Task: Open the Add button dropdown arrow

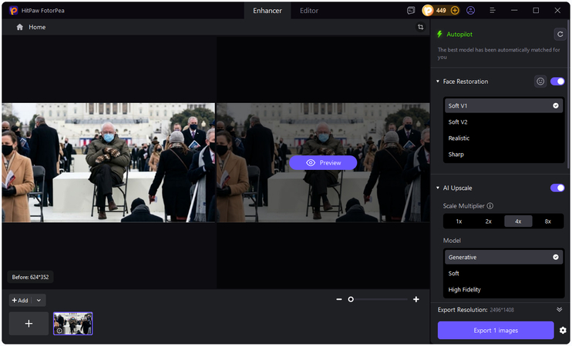Action: click(x=40, y=300)
